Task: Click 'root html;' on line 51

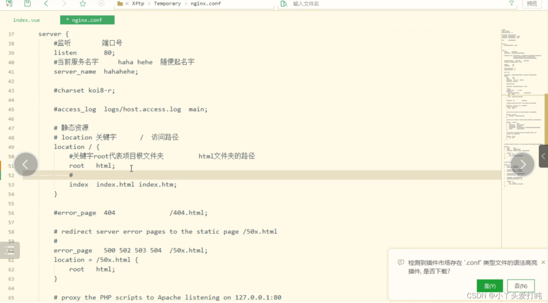Action: click(x=92, y=166)
